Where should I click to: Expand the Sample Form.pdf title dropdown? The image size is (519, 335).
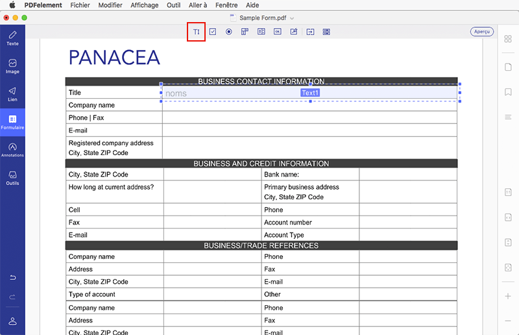coord(291,18)
